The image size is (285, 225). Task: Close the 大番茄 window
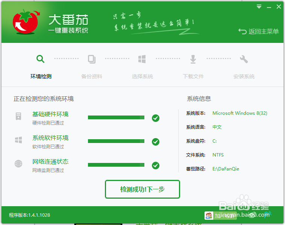tap(279, 7)
